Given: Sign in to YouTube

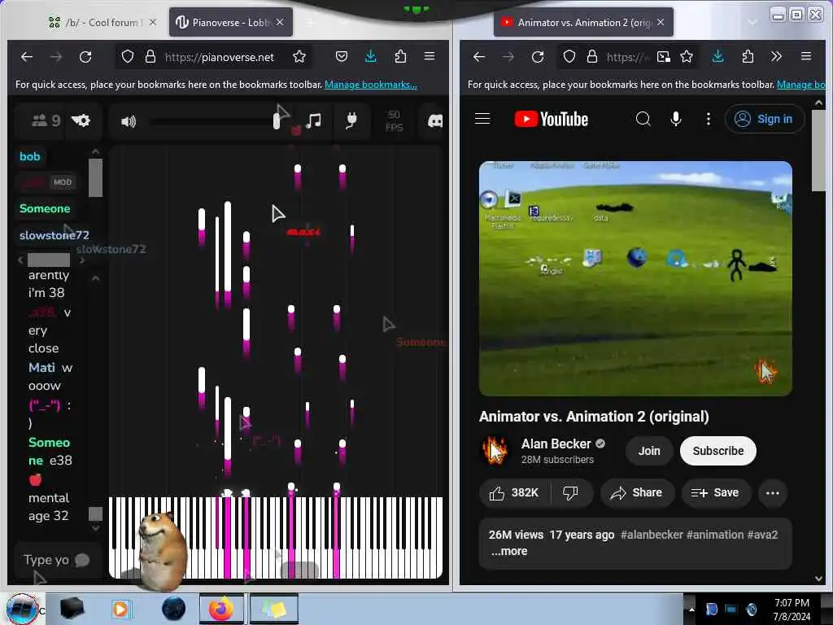Looking at the screenshot, I should point(764,119).
